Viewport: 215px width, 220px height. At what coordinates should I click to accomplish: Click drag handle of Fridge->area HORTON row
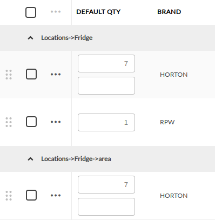(x=9, y=196)
